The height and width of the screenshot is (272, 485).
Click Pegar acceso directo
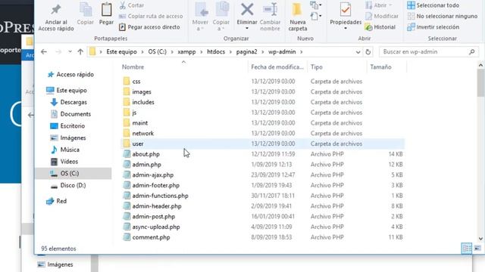pyautogui.click(x=149, y=27)
